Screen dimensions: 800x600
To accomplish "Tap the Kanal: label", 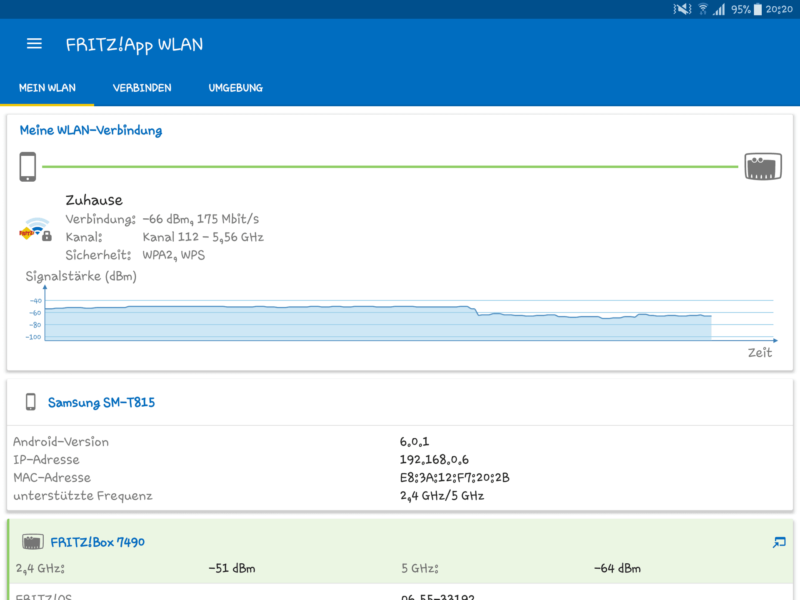I will pos(84,237).
